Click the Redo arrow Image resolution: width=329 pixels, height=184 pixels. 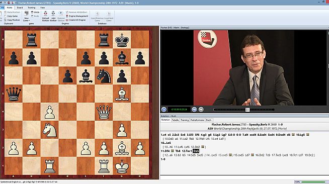[x=35, y=16]
